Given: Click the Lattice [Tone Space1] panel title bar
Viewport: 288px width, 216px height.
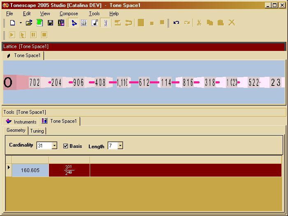Looking at the screenshot, I should [144, 46].
